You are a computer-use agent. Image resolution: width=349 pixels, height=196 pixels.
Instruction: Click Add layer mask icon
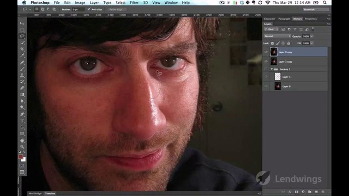[297, 192]
